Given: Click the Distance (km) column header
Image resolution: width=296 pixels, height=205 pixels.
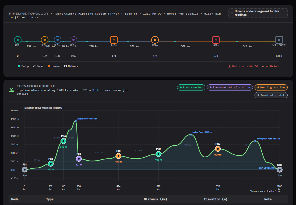Looking at the screenshot, I should click(x=155, y=199).
